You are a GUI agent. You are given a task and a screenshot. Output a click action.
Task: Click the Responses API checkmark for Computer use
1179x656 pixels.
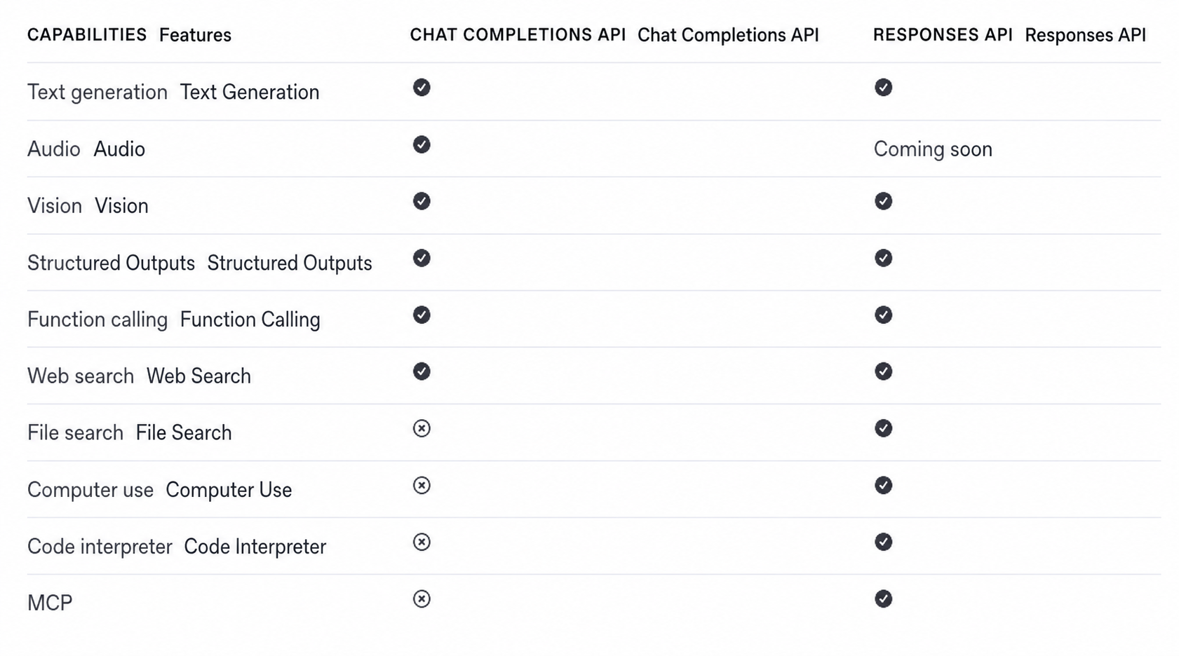pos(883,485)
